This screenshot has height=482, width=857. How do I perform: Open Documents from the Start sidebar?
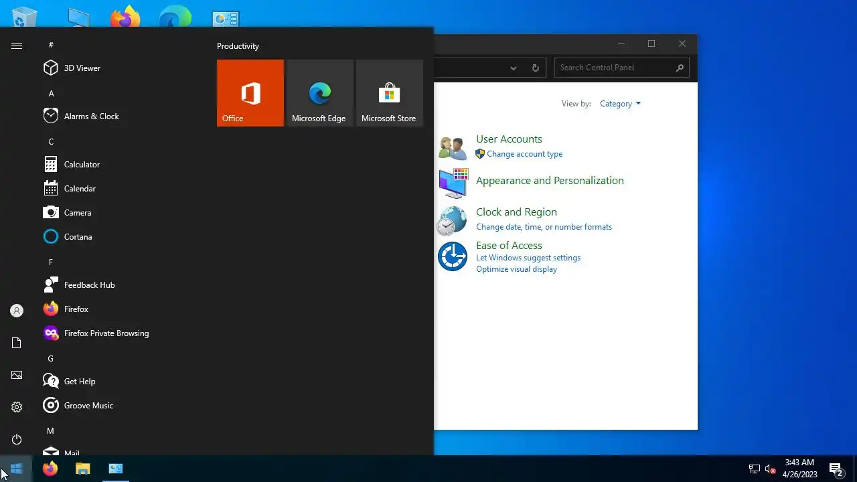coord(17,343)
